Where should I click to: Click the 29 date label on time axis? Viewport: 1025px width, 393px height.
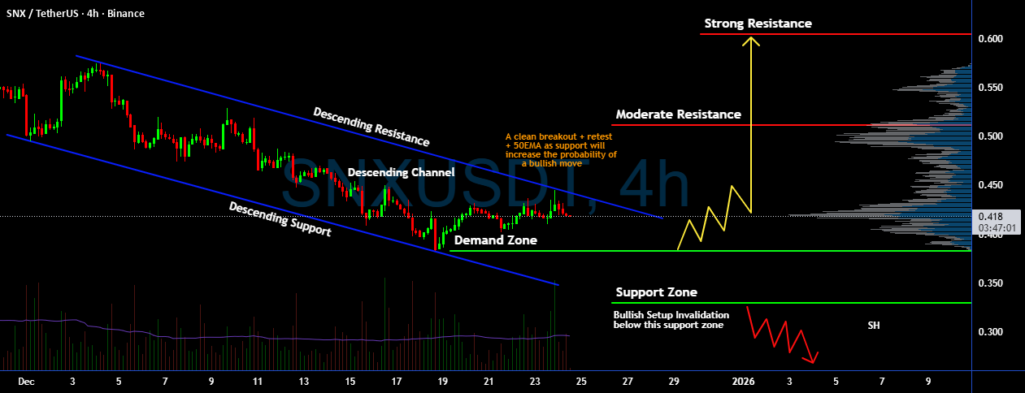click(674, 380)
